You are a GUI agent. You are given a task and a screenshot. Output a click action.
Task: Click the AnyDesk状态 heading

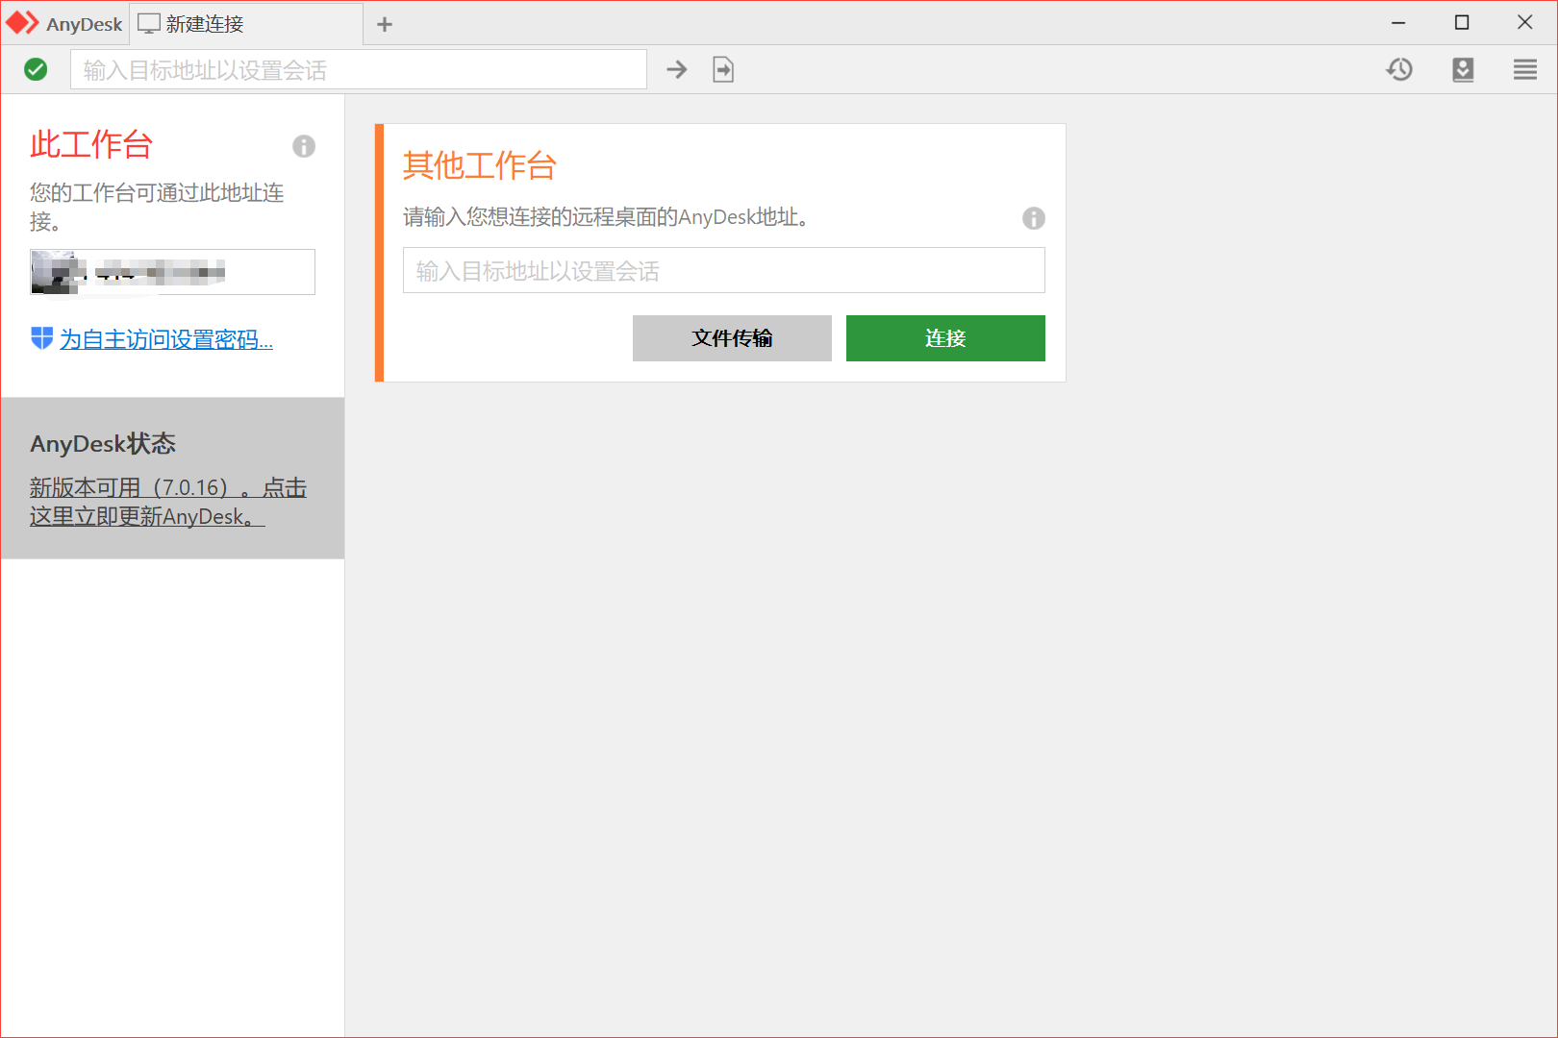click(x=103, y=443)
